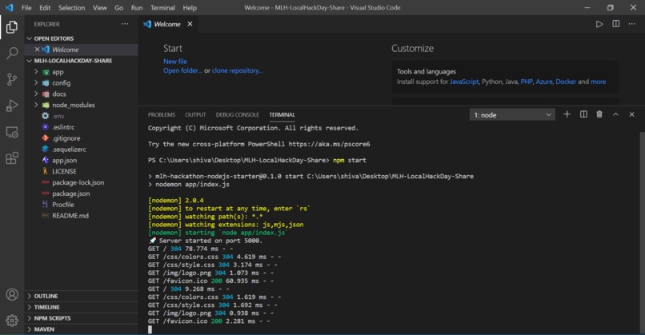Open the Run and Debug view
The height and width of the screenshot is (335, 645).
12,106
